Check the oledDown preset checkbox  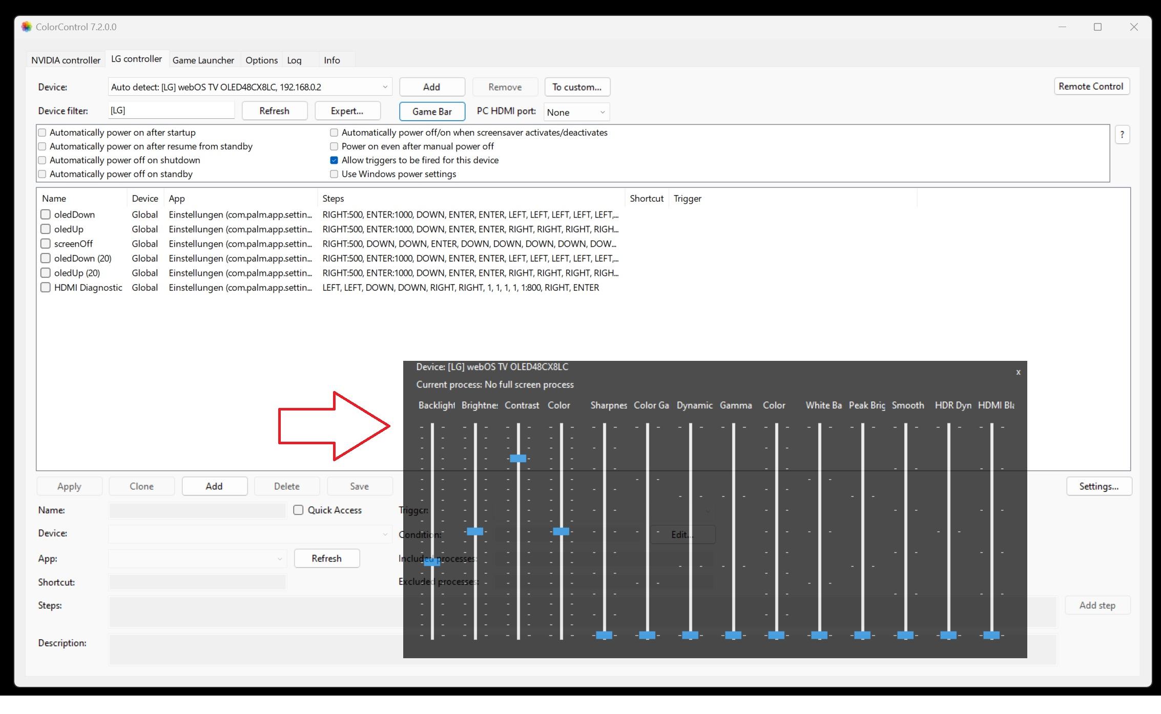46,214
